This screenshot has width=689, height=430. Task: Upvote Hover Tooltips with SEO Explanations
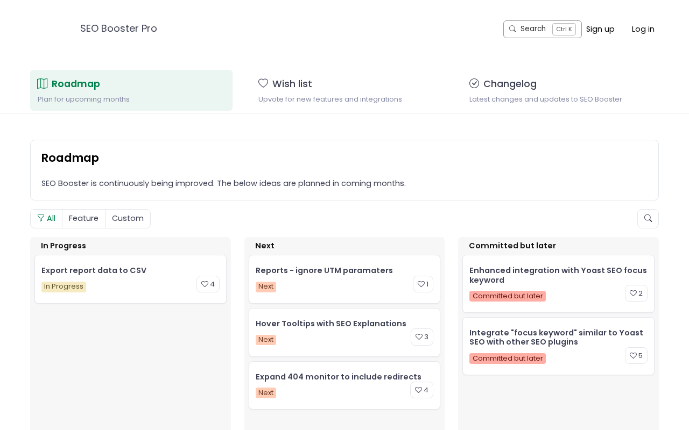click(x=421, y=337)
